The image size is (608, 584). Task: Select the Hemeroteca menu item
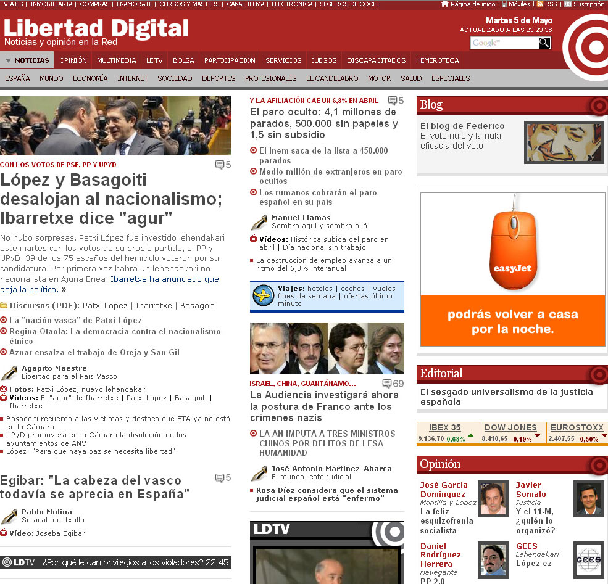[x=437, y=60]
